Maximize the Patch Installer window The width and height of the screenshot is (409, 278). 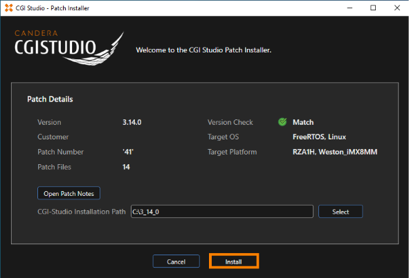click(373, 8)
